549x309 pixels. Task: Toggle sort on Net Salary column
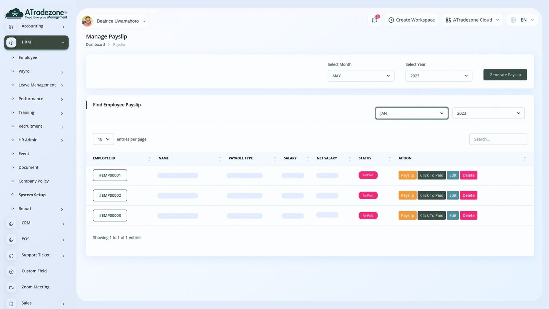[x=350, y=158]
